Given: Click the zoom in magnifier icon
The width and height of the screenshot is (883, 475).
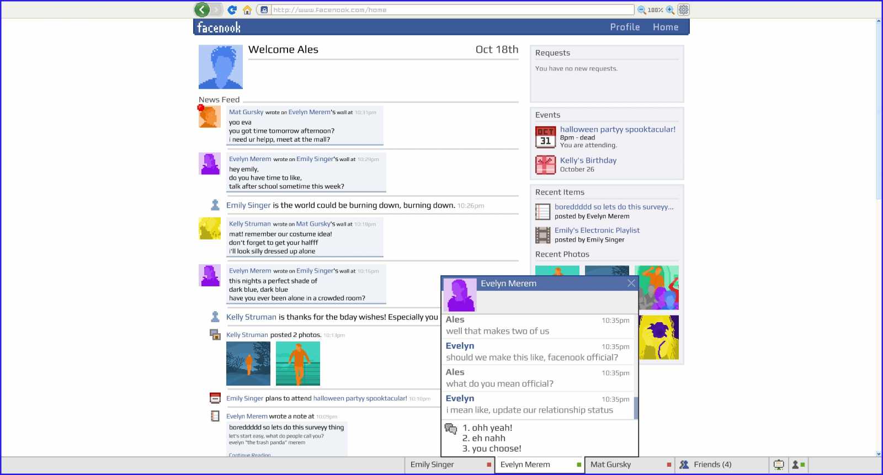Looking at the screenshot, I should coord(670,10).
